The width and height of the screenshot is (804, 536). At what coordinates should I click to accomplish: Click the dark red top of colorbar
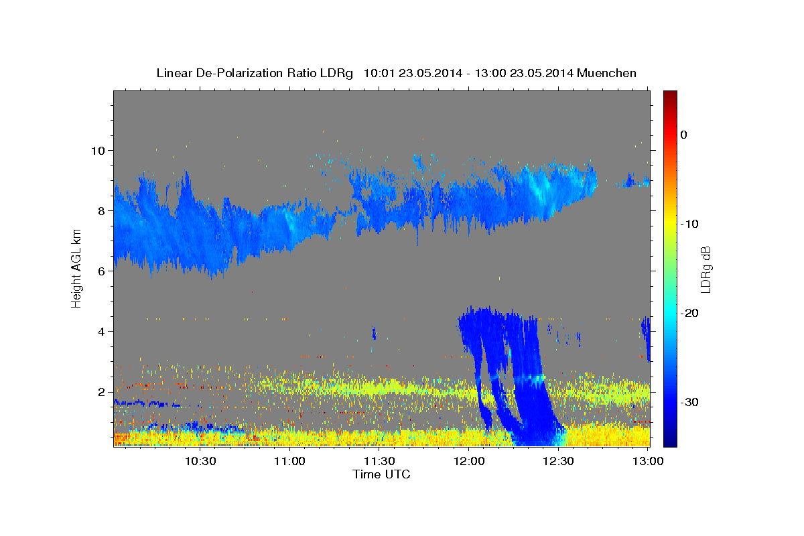670,96
